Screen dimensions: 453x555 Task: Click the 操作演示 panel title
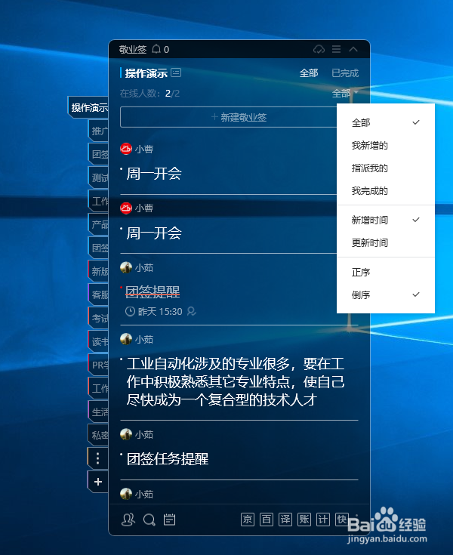pos(146,73)
